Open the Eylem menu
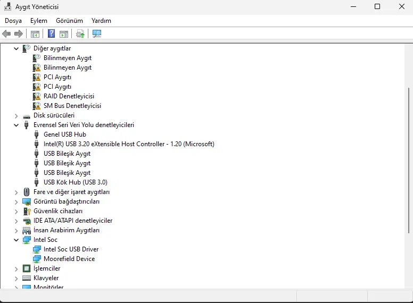Viewport: 413px width, 303px height. tap(39, 21)
